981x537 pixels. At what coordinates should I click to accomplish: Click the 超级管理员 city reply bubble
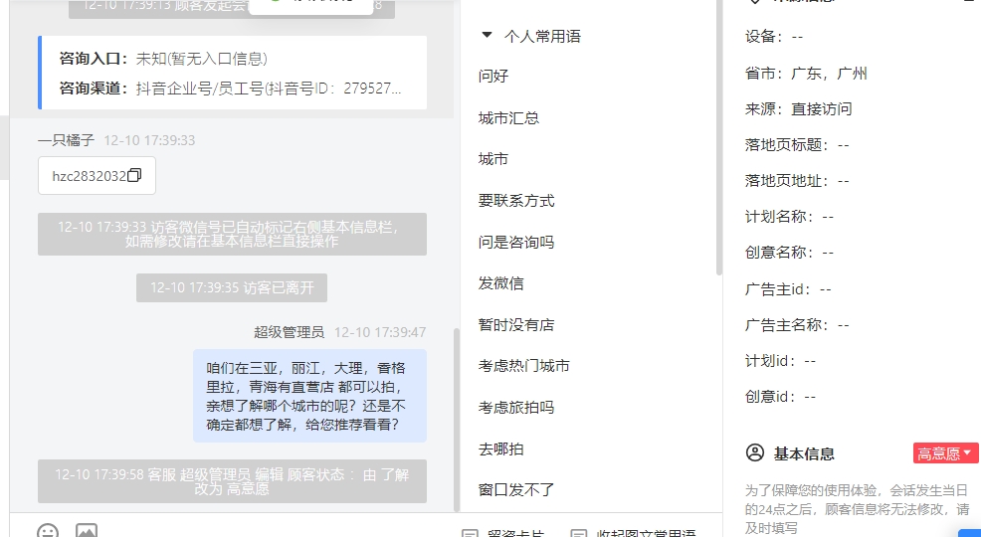click(309, 397)
